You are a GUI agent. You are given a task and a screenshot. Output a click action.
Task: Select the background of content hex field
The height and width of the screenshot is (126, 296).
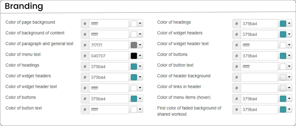(109, 34)
